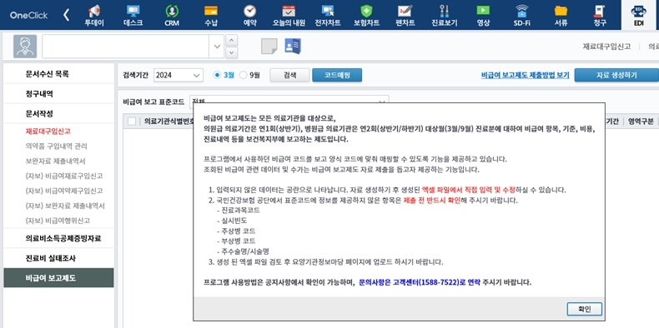This screenshot has height=328, width=659.
Task: Open 의료비소득공제증빙자료 in the sidebar
Action: [x=58, y=238]
